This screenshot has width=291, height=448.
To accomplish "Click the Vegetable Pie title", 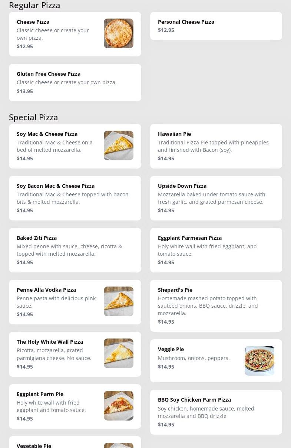I will pyautogui.click(x=34, y=445).
